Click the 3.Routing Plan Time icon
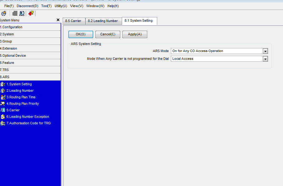Viewport: 283px width, 186px height. pos(3,97)
